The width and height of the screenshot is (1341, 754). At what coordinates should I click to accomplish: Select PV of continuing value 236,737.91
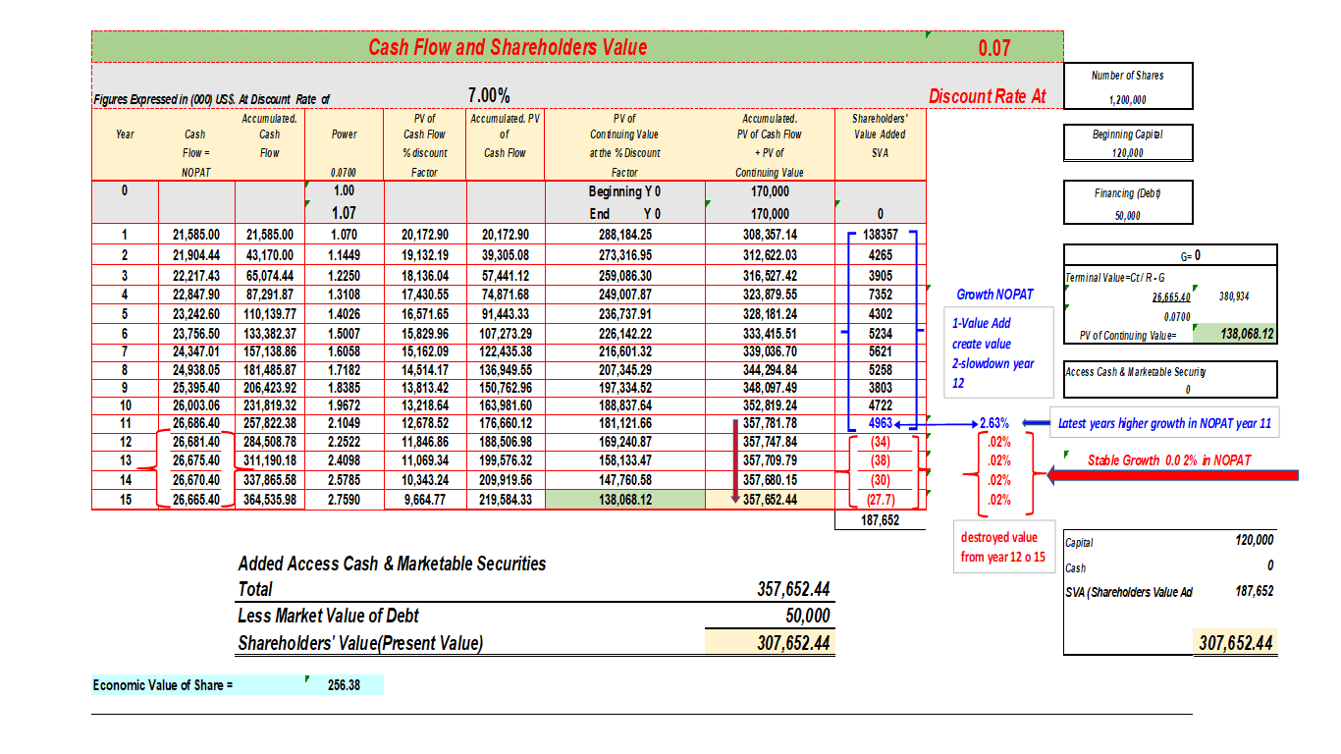click(x=624, y=314)
